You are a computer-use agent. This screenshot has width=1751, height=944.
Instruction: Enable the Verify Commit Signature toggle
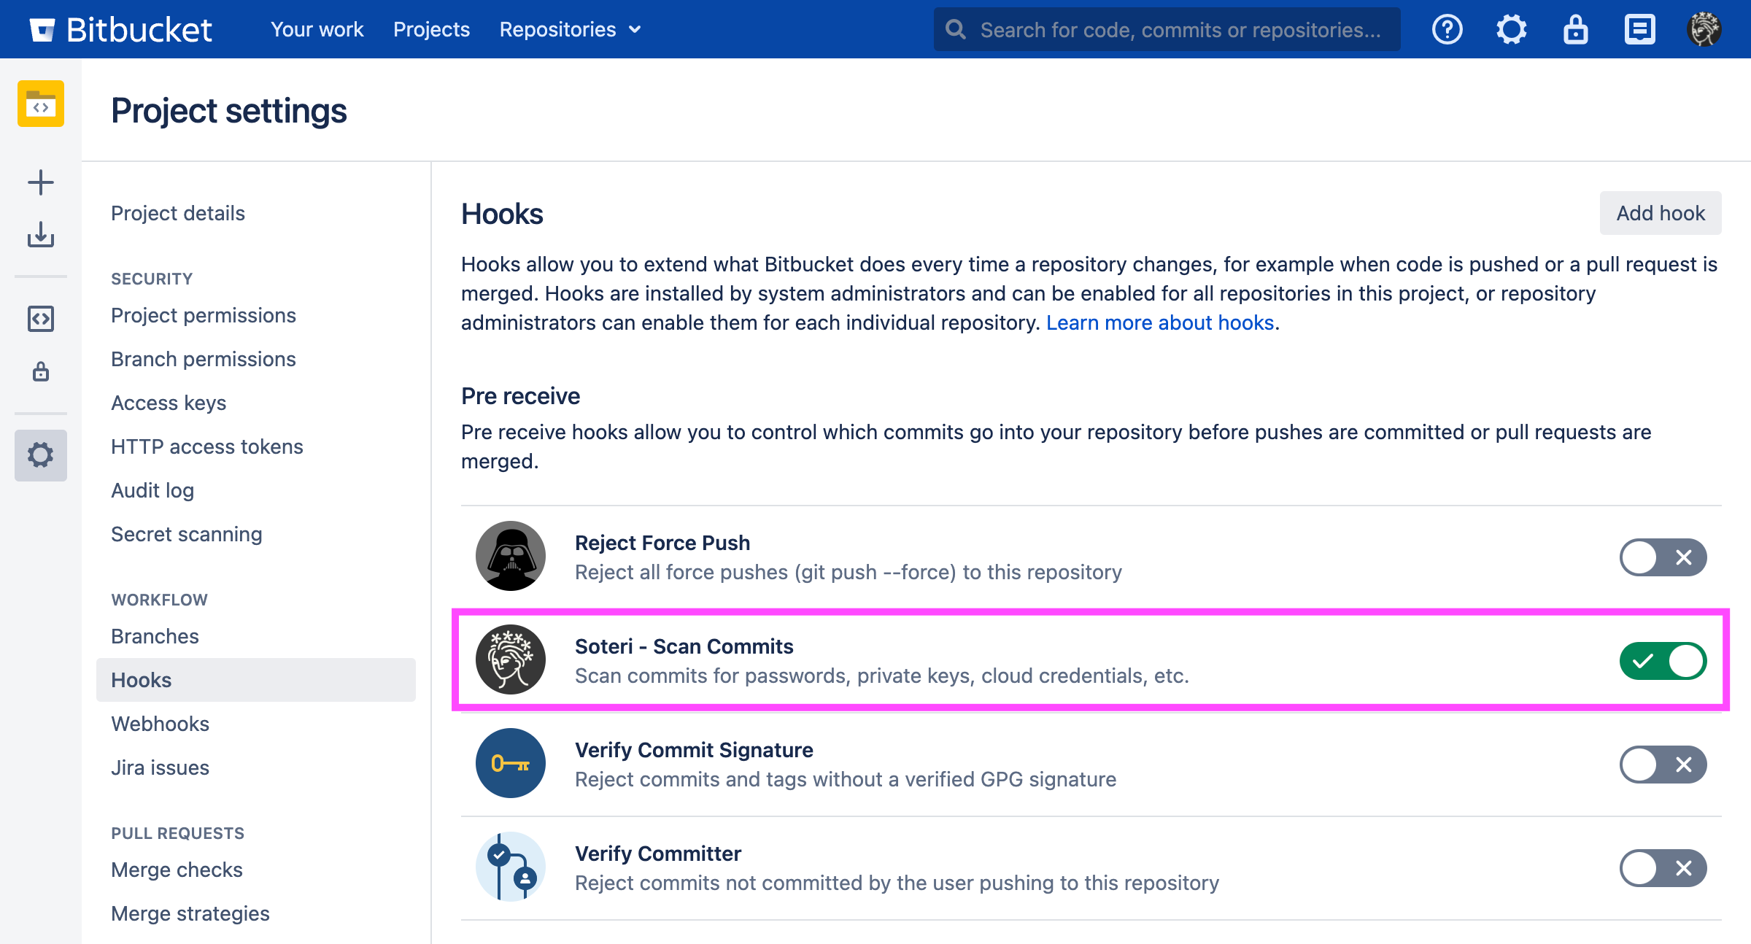coord(1663,765)
